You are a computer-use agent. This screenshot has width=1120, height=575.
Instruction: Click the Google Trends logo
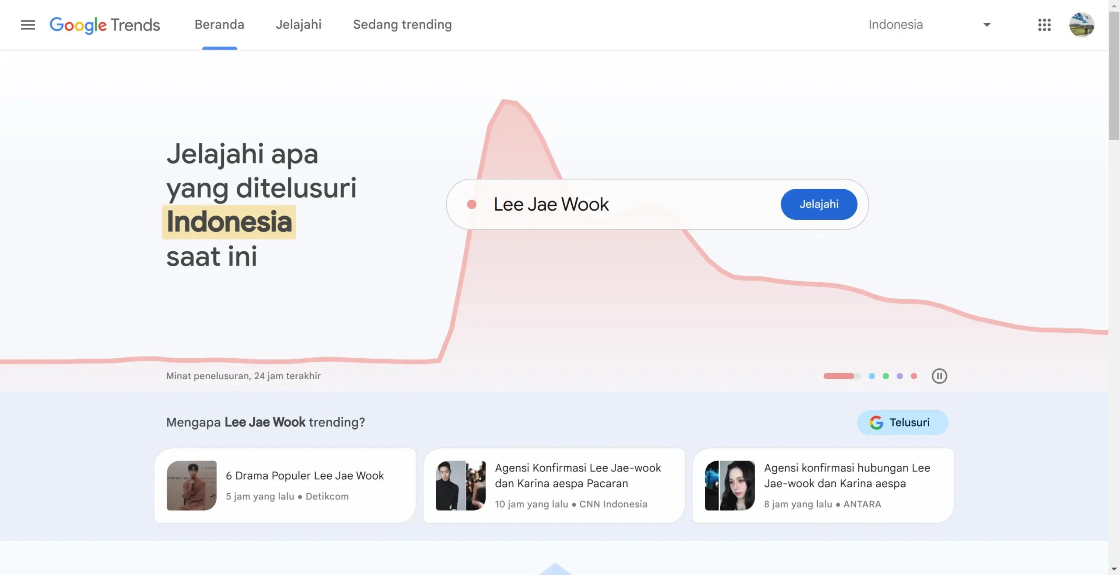pyautogui.click(x=105, y=25)
